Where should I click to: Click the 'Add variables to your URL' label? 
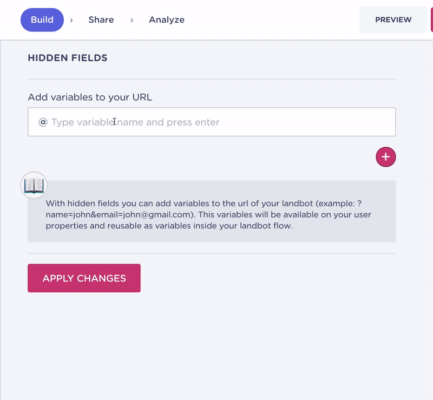click(90, 97)
